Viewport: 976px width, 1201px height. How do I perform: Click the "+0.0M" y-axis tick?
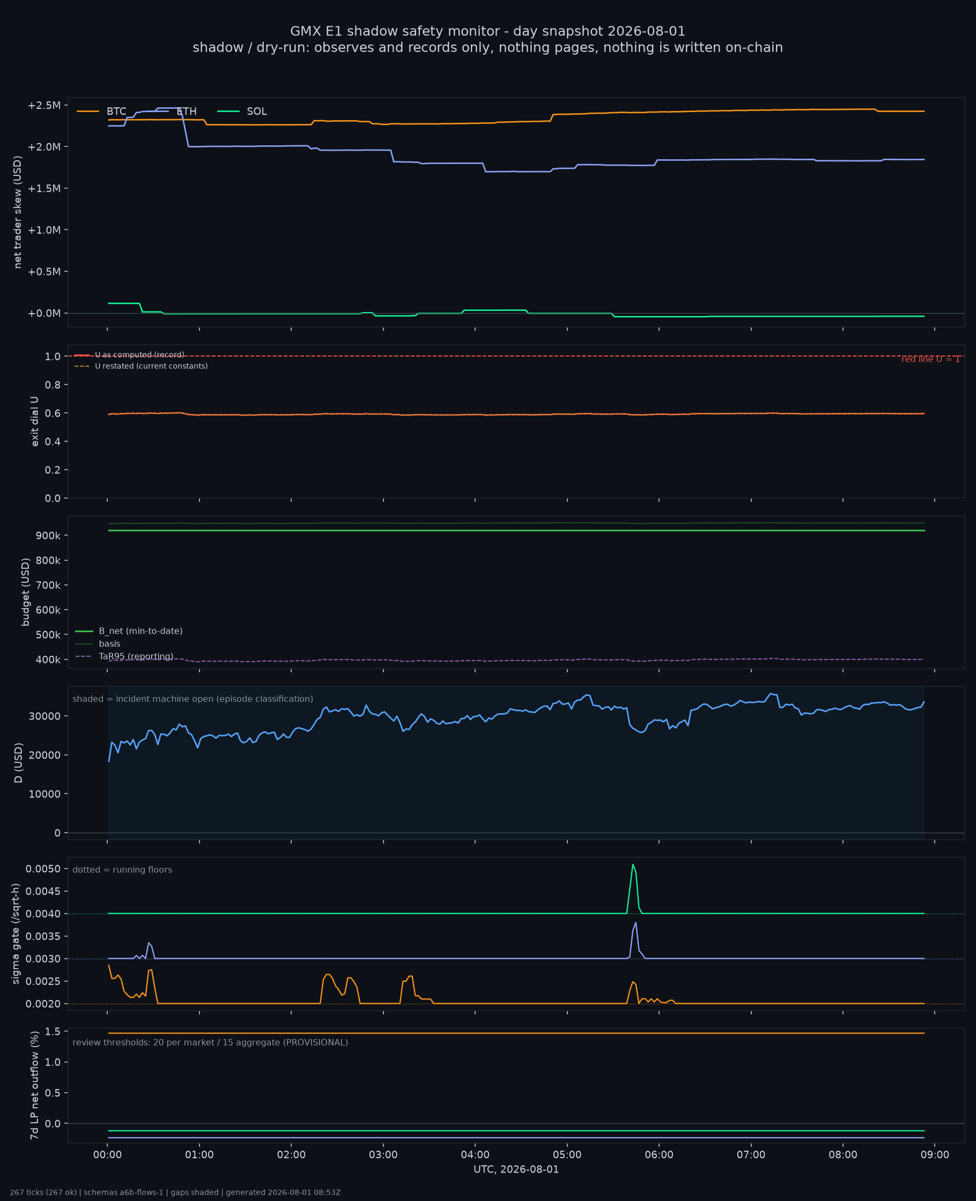point(44,314)
